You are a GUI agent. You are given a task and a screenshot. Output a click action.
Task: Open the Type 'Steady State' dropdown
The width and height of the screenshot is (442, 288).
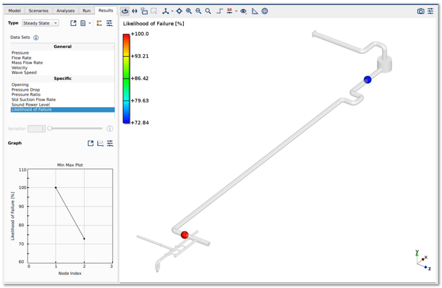[x=40, y=23]
